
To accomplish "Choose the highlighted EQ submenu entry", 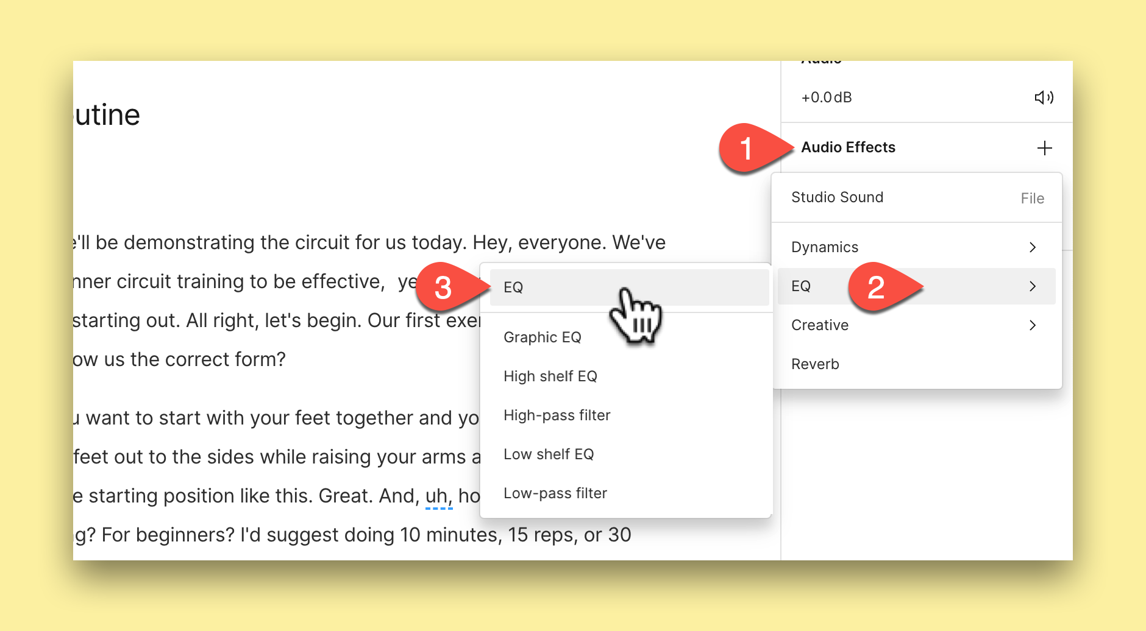I will point(630,287).
